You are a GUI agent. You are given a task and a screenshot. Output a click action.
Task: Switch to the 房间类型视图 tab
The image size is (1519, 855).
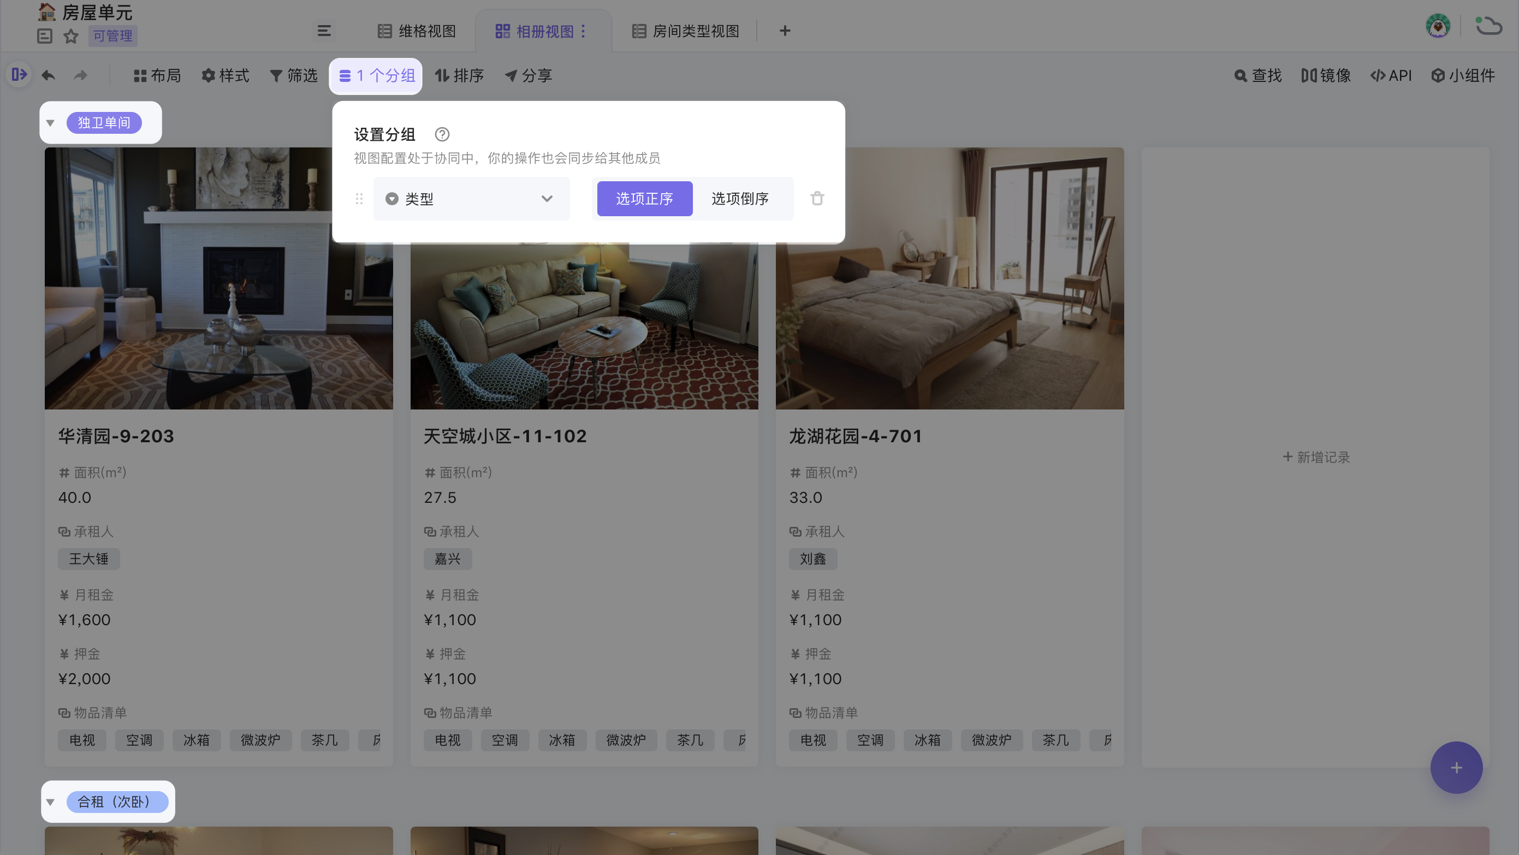click(x=685, y=31)
